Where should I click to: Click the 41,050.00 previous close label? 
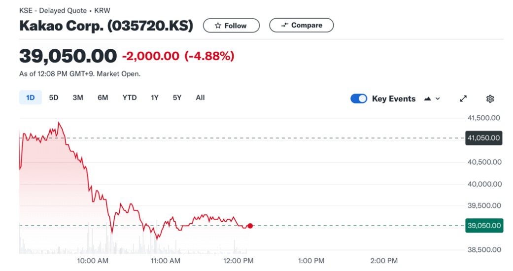483,138
